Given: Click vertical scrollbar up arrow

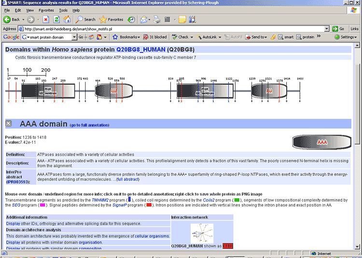Looking at the screenshot, I should (x=357, y=45).
